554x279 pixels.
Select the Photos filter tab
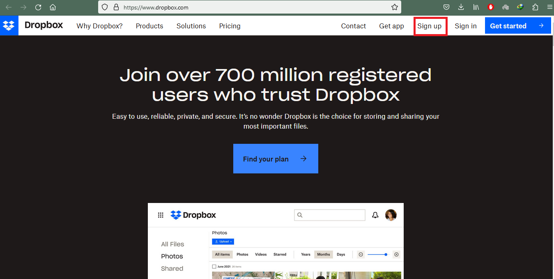[242, 254]
